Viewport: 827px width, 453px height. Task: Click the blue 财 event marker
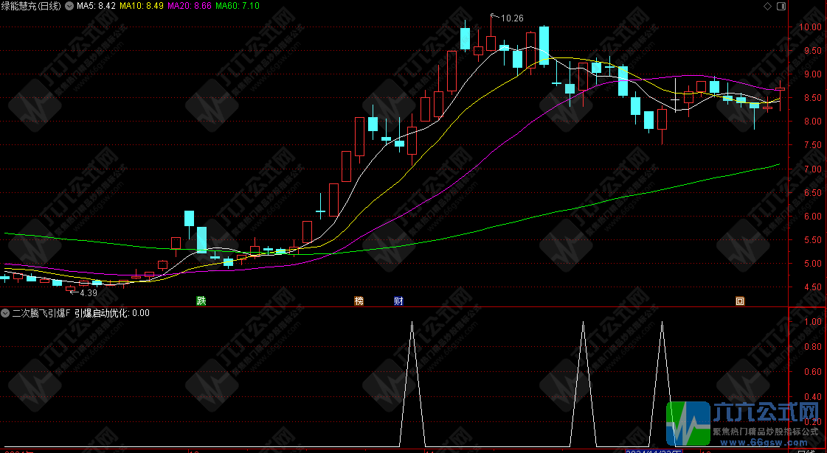398,301
